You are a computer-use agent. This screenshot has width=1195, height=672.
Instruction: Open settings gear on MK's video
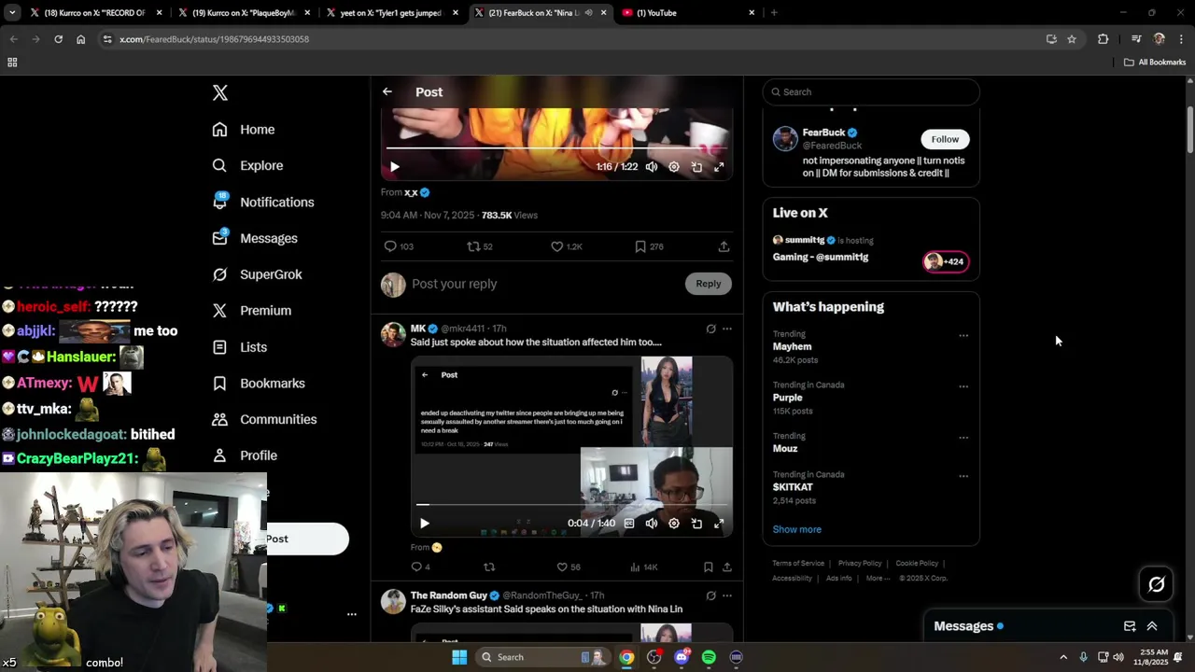click(674, 524)
